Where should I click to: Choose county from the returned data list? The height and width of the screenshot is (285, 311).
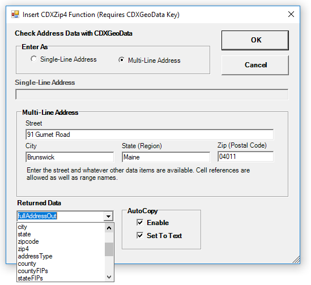pos(61,264)
